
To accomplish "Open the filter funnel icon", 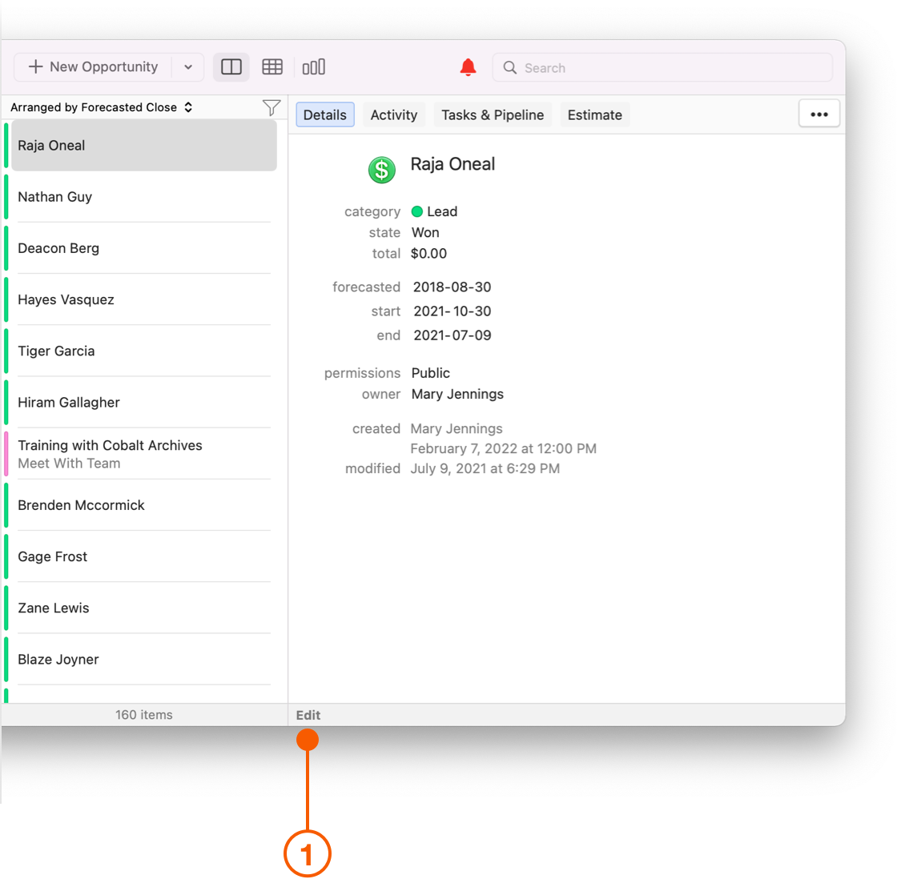I will [272, 106].
